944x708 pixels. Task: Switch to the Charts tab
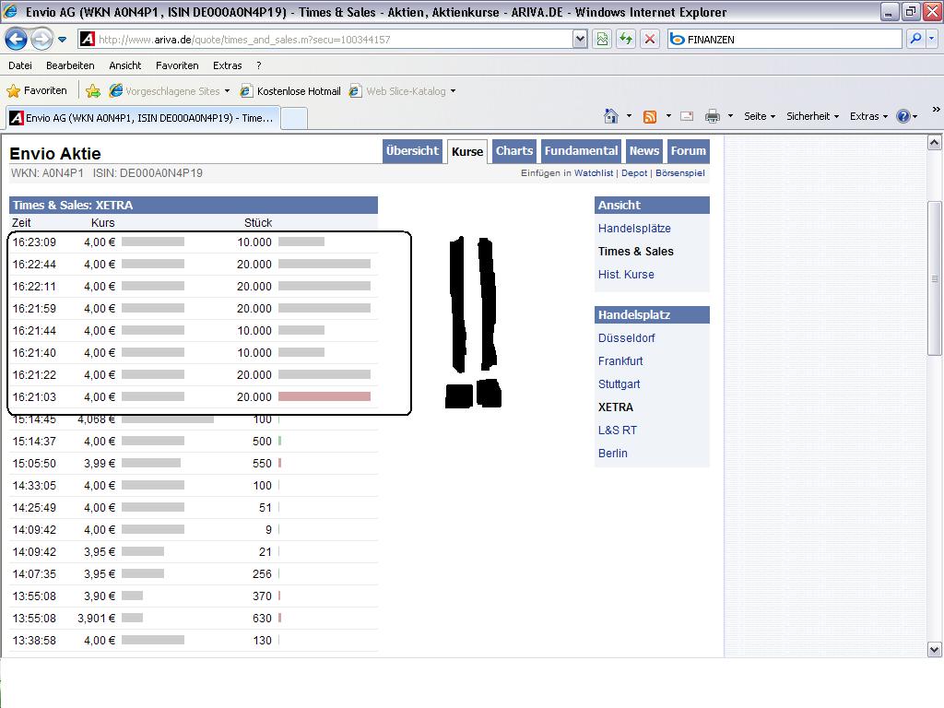click(514, 151)
